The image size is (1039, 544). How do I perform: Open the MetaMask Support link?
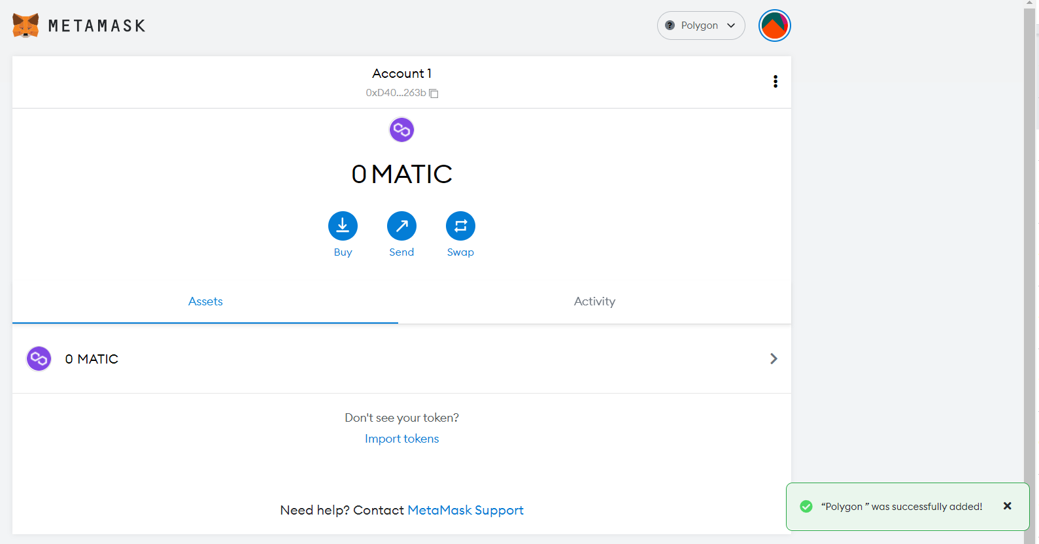[466, 510]
